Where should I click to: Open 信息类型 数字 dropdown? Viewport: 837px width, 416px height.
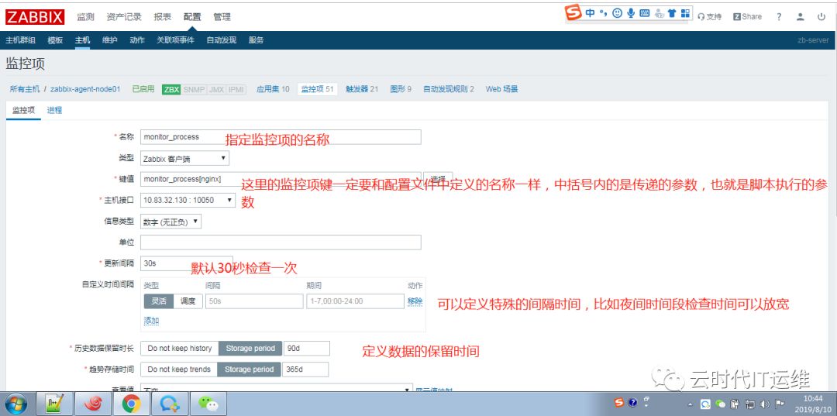pos(170,222)
